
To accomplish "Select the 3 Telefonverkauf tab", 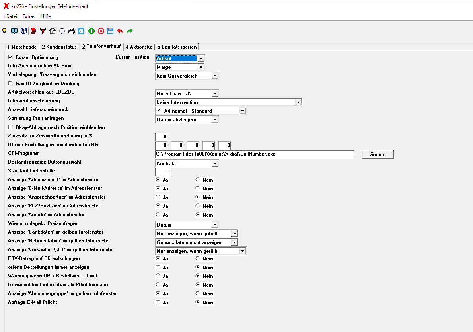I will pyautogui.click(x=101, y=46).
